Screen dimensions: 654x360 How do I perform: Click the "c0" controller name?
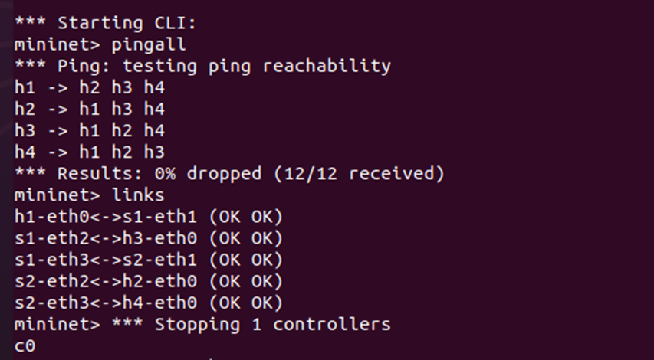(25, 345)
